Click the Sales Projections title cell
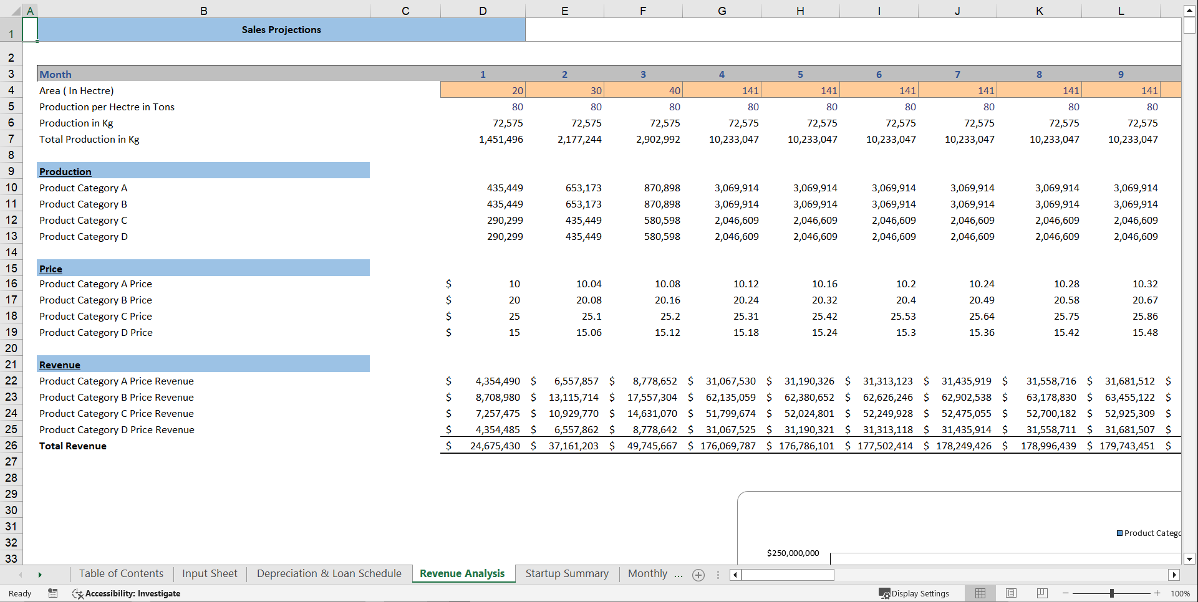 [x=281, y=30]
